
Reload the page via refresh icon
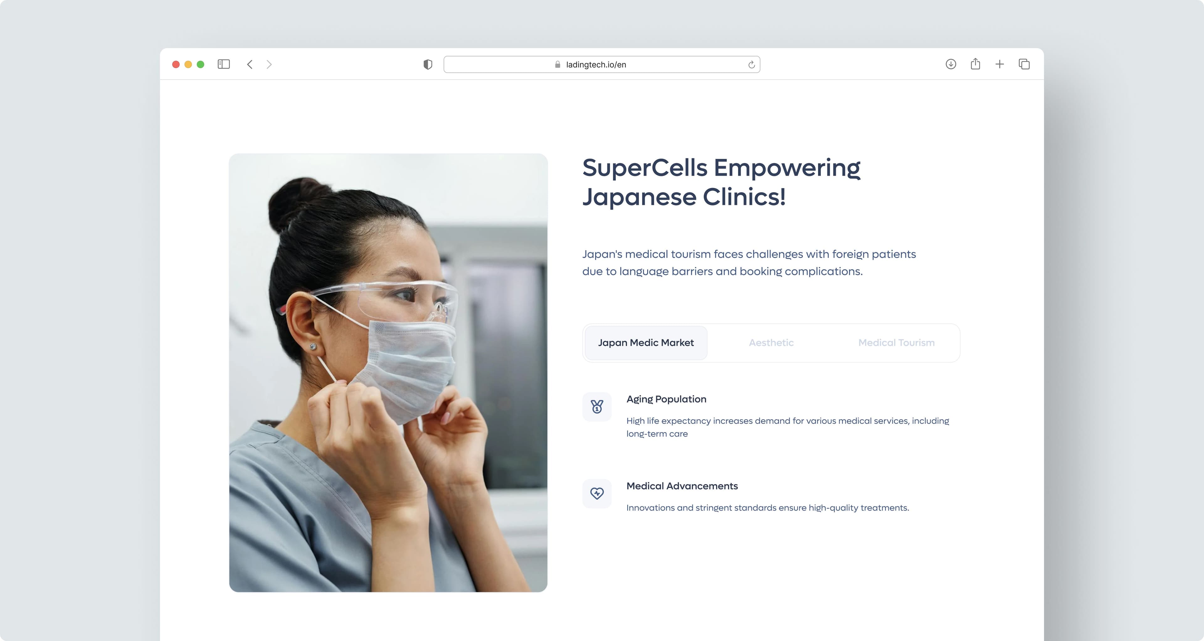coord(751,65)
